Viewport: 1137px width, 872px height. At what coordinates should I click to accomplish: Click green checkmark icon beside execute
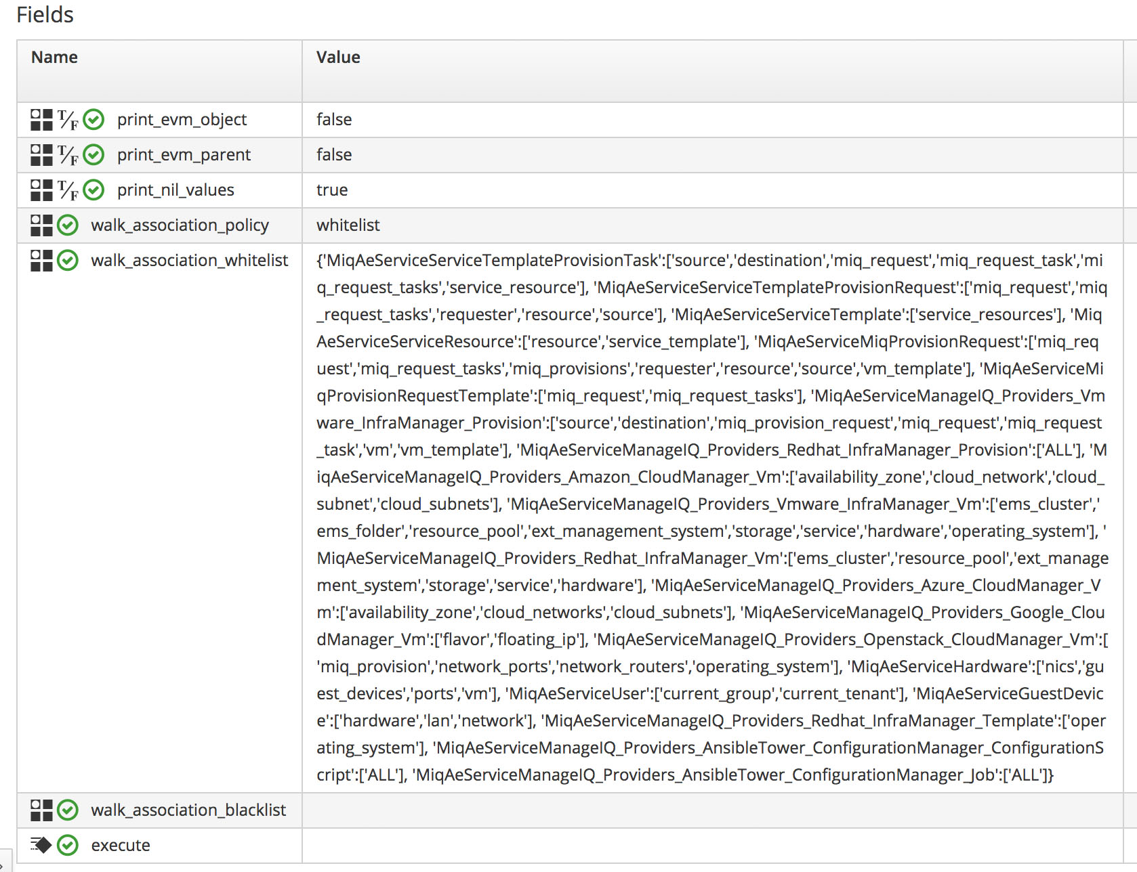68,846
